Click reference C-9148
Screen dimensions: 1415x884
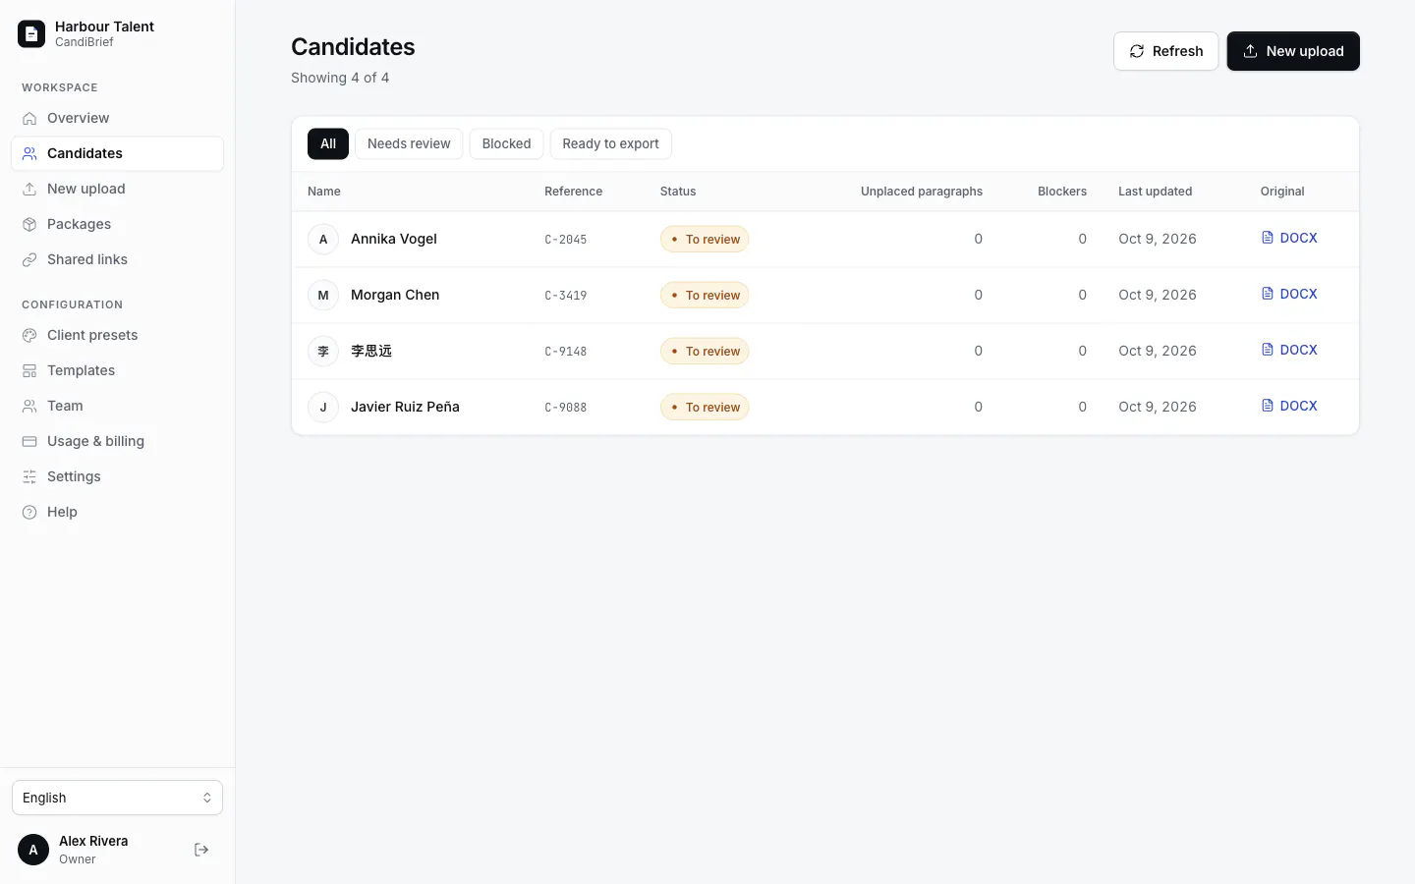click(566, 352)
